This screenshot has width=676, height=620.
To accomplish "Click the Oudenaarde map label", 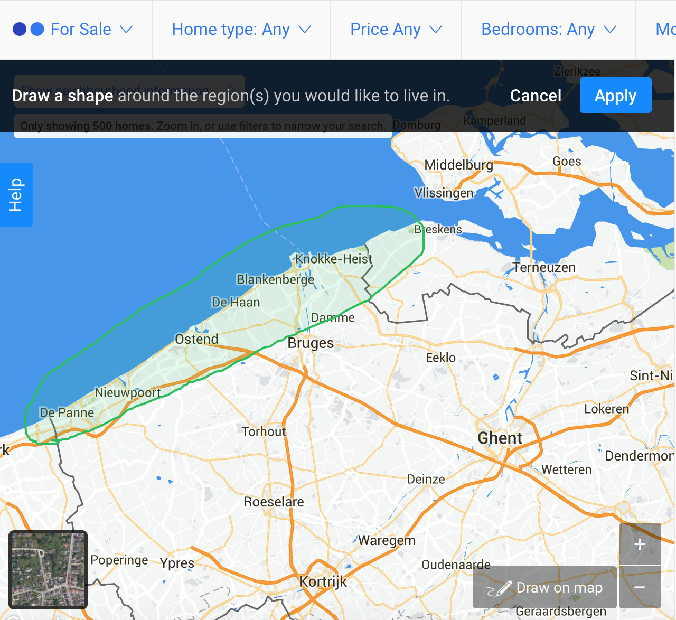I will pyautogui.click(x=456, y=565).
